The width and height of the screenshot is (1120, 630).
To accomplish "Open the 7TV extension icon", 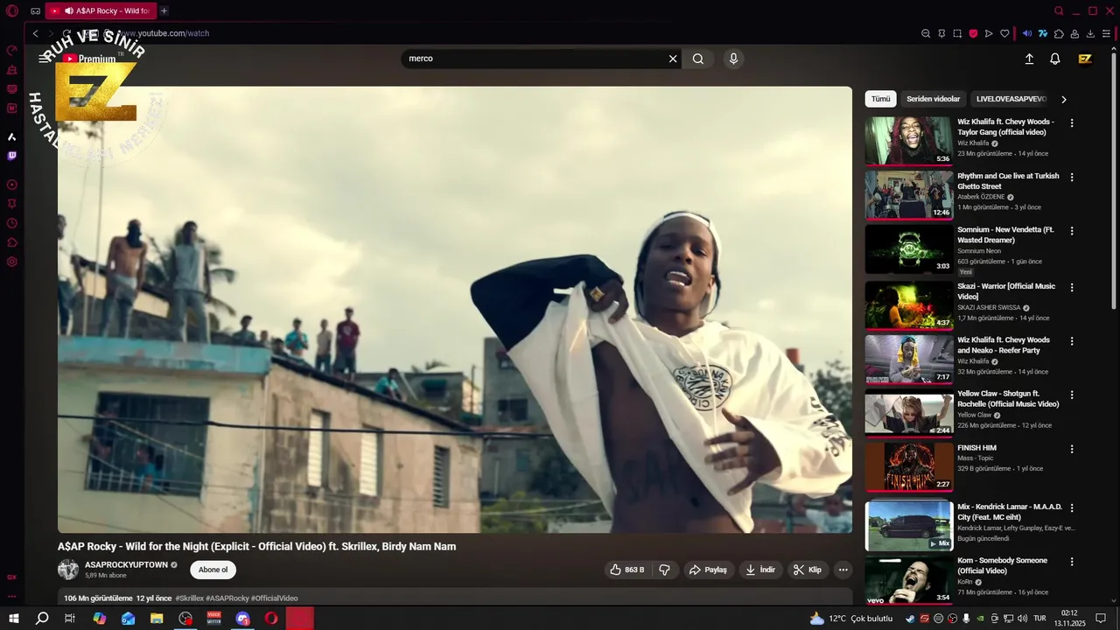I will click(x=1043, y=33).
